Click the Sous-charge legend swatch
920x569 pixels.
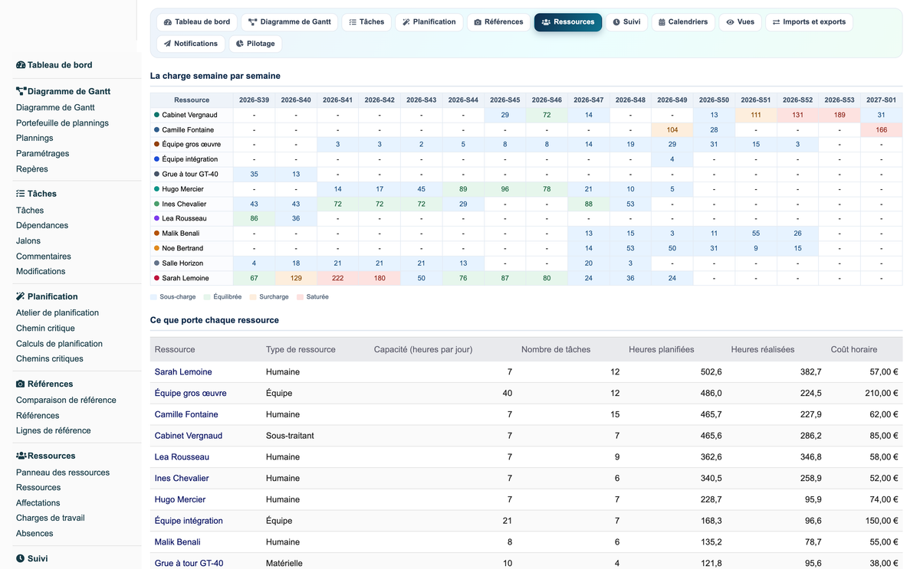click(x=153, y=296)
